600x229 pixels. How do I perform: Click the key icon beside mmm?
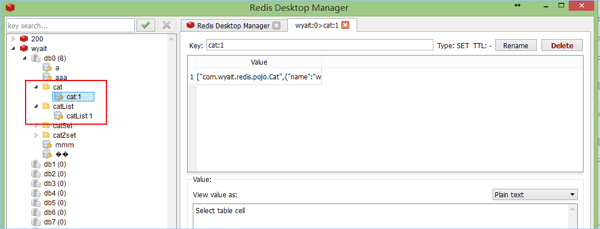pyautogui.click(x=47, y=145)
